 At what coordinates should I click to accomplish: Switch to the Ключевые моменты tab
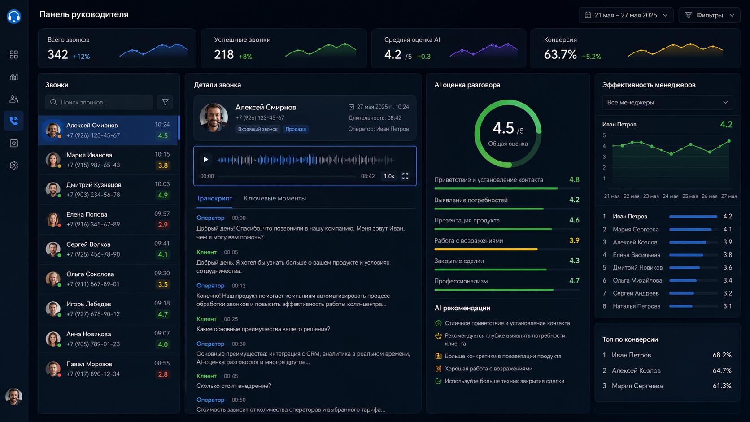point(275,198)
